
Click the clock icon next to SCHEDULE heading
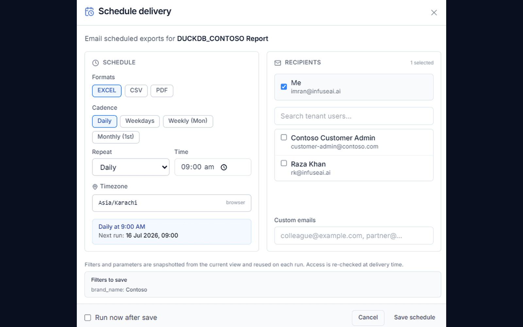pyautogui.click(x=95, y=63)
